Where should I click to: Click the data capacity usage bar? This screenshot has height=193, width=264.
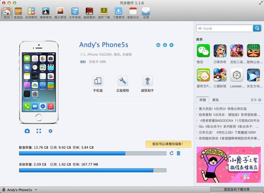pyautogui.click(x=93, y=153)
